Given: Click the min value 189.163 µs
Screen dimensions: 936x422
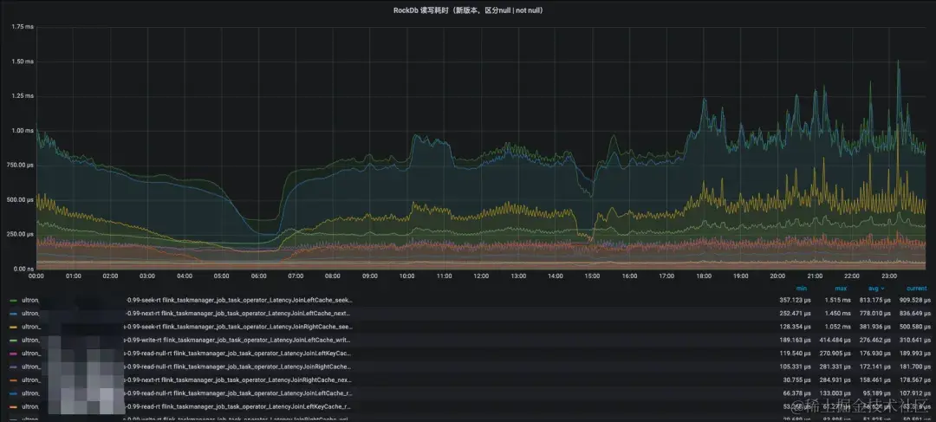Looking at the screenshot, I should 795,340.
